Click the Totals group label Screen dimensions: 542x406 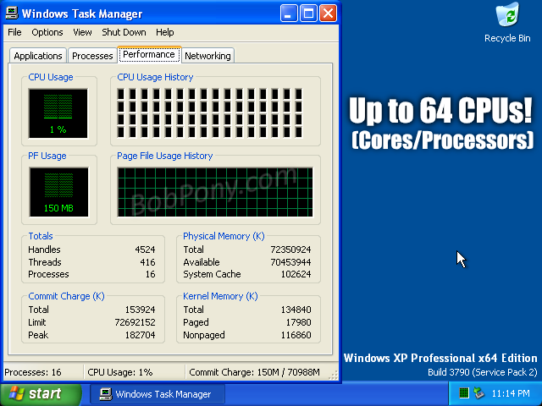pyautogui.click(x=41, y=236)
